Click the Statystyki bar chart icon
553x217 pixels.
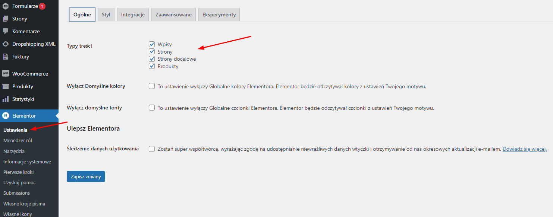tap(5, 99)
